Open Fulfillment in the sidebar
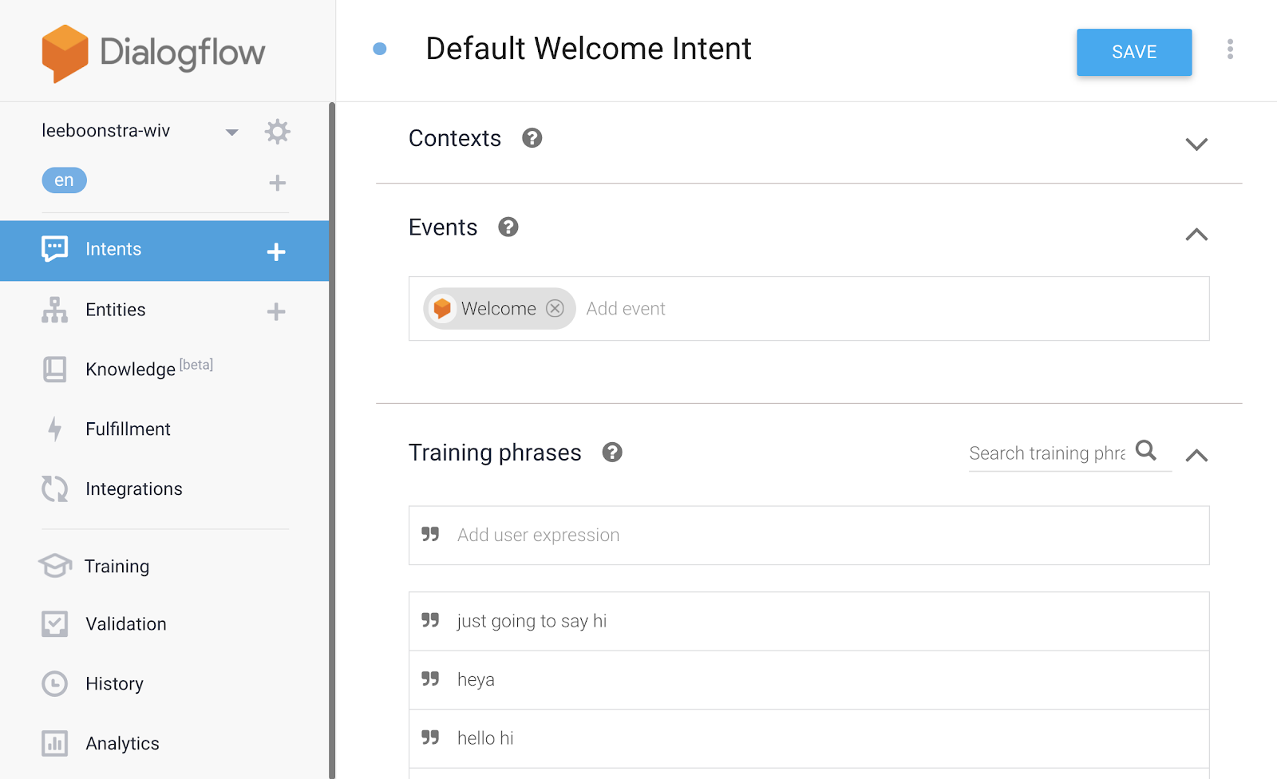Image resolution: width=1277 pixels, height=779 pixels. click(128, 429)
